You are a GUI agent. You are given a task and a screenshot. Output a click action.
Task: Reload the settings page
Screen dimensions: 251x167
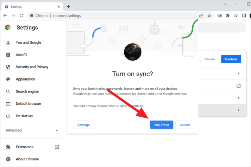pyautogui.click(x=21, y=15)
